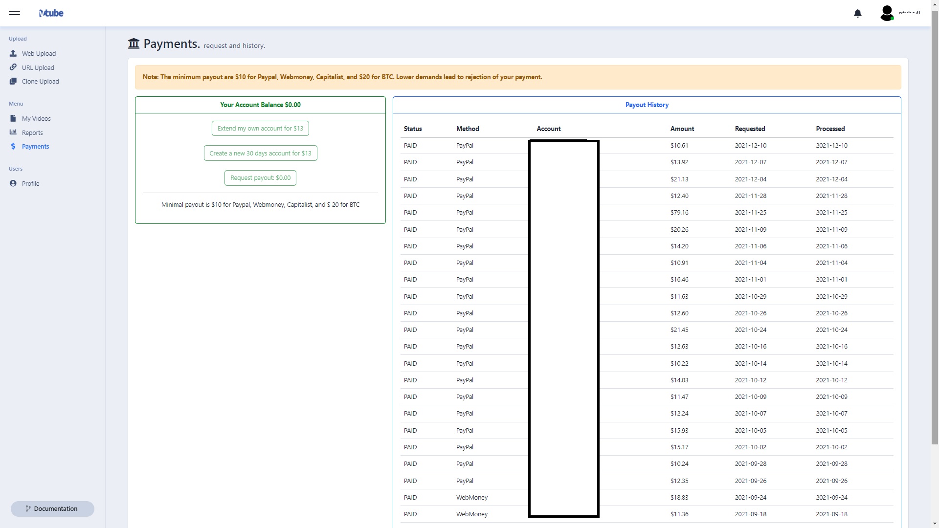The height and width of the screenshot is (528, 939).
Task: Go to My Videos page
Action: (36, 118)
